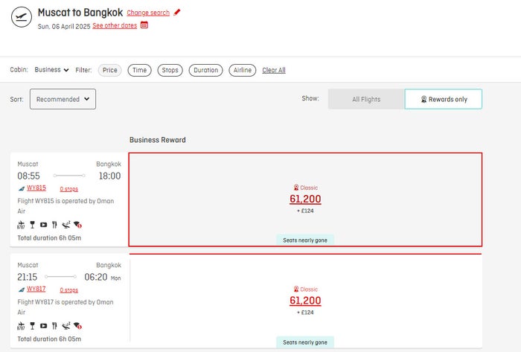
Task: Click the airplane takeoff circle icon
Action: (x=22, y=17)
